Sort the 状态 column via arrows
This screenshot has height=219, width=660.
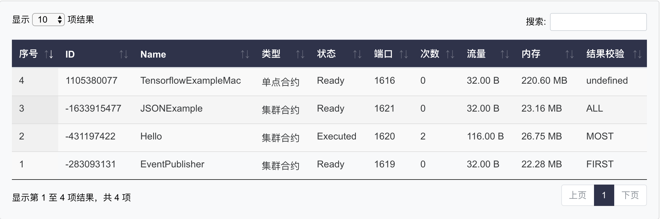click(357, 54)
